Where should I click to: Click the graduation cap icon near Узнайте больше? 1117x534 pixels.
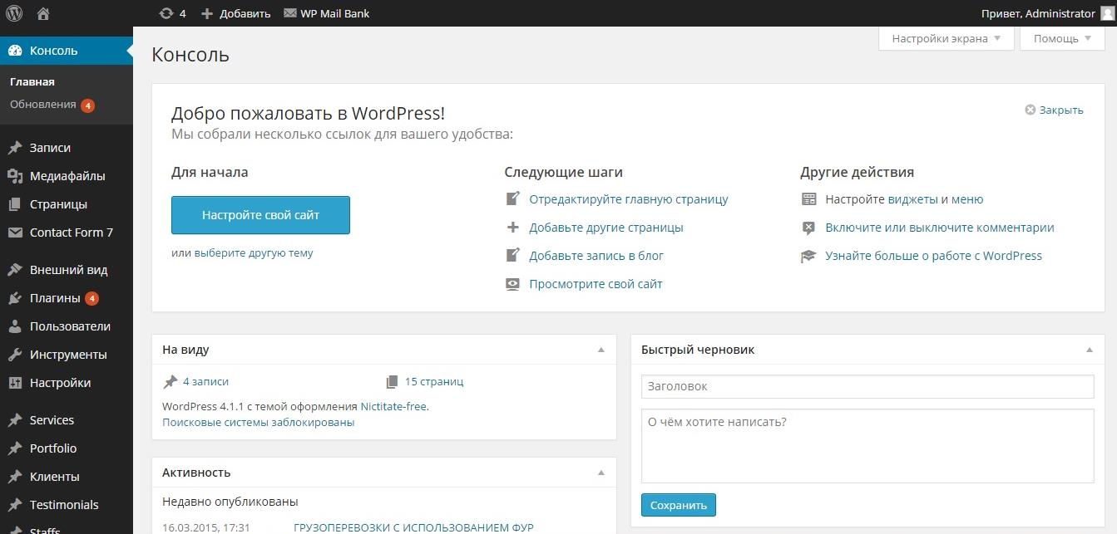point(809,256)
